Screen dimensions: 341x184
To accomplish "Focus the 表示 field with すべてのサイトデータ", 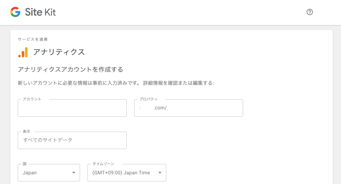I will 72,140.
